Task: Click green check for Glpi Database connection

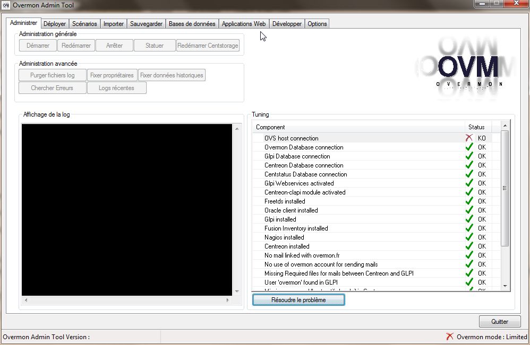Action: 469,156
